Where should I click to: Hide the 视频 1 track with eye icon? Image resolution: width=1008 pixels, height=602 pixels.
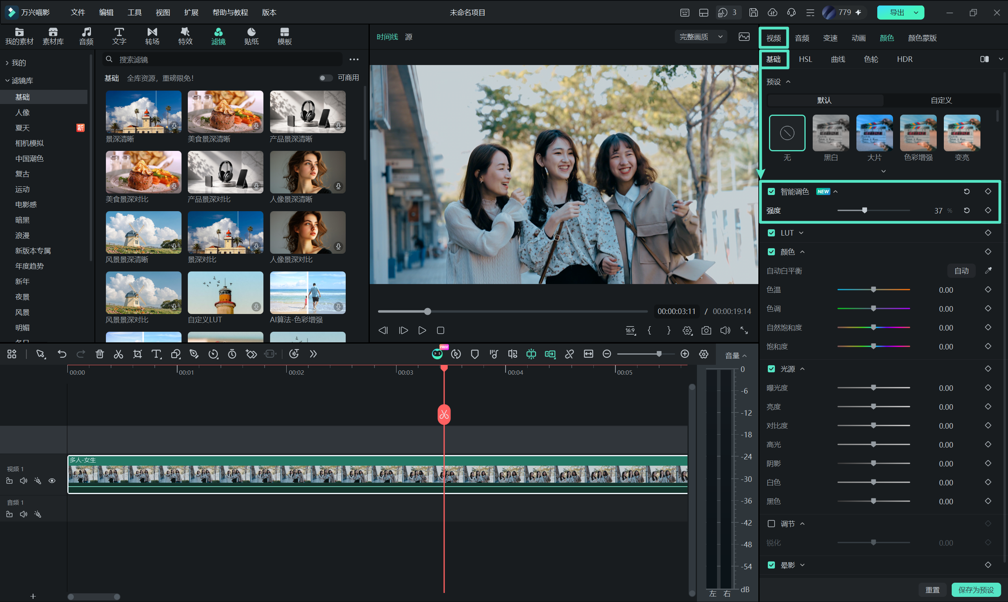coord(52,481)
